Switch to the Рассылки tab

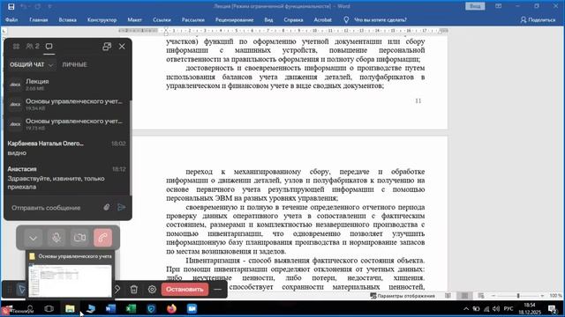[x=193, y=19]
